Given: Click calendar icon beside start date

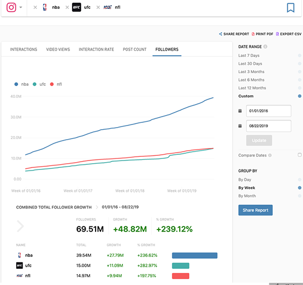Looking at the screenshot, I should [x=240, y=111].
